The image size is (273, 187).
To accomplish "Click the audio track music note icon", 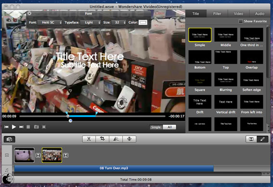I will (x=7, y=170).
